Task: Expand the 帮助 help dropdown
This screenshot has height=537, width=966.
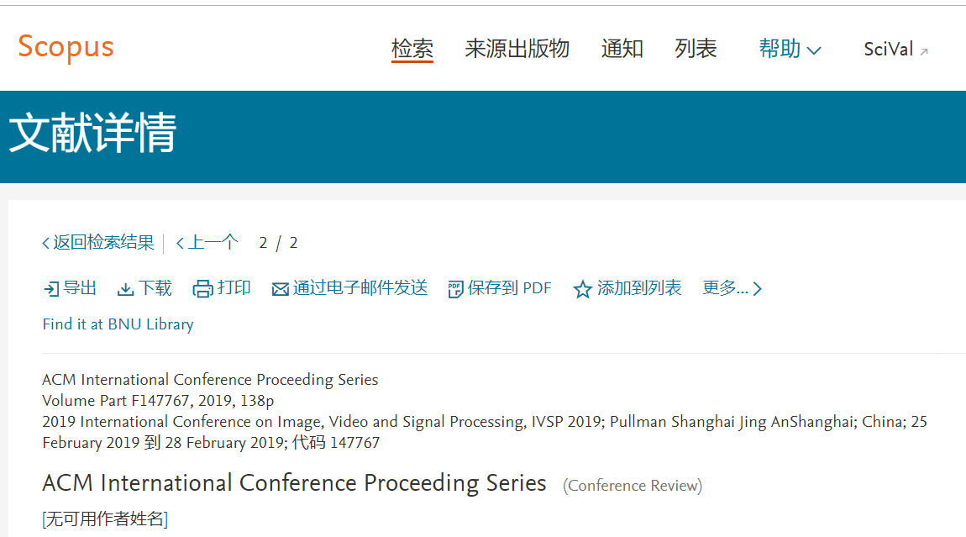Action: (x=790, y=49)
